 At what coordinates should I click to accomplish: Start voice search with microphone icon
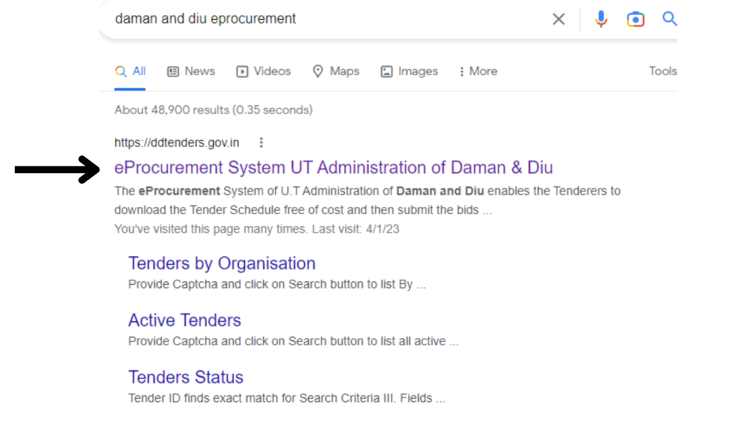tap(601, 19)
